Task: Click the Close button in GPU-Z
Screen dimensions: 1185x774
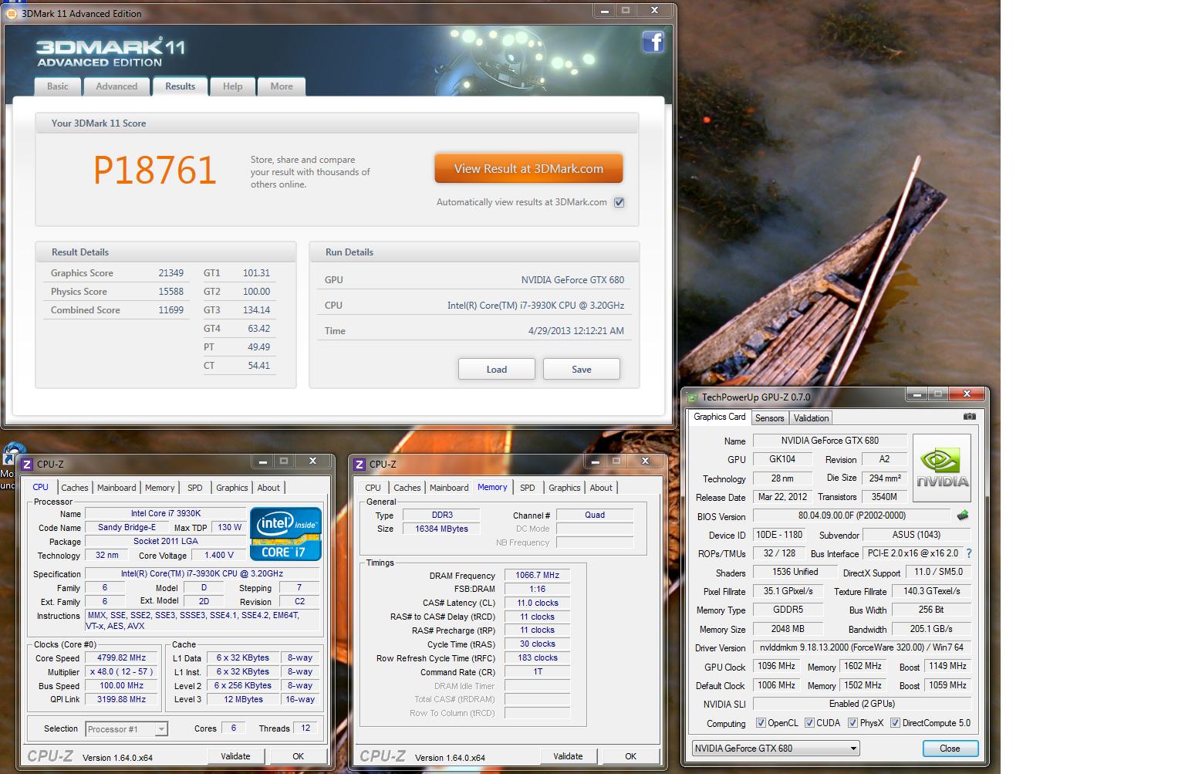Action: (950, 749)
